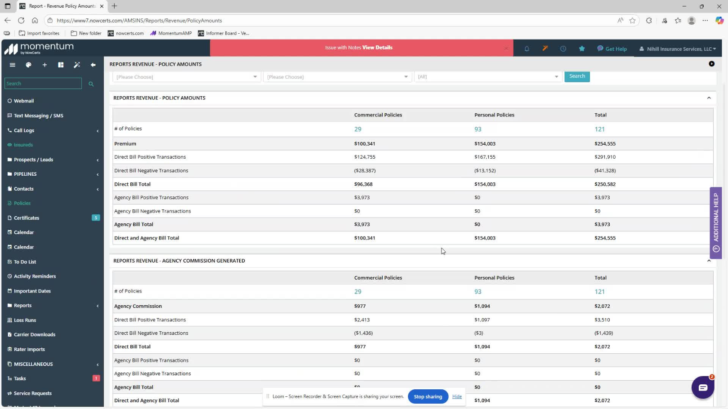The height and width of the screenshot is (409, 728).
Task: Click Personal Policies count 93 in Policy Amounts
Action: pyautogui.click(x=478, y=129)
